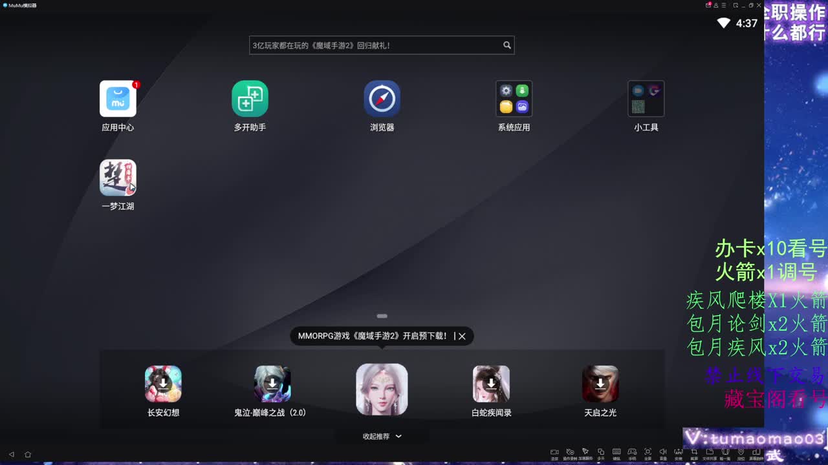
Task: Click the magnifier search icon
Action: point(507,45)
